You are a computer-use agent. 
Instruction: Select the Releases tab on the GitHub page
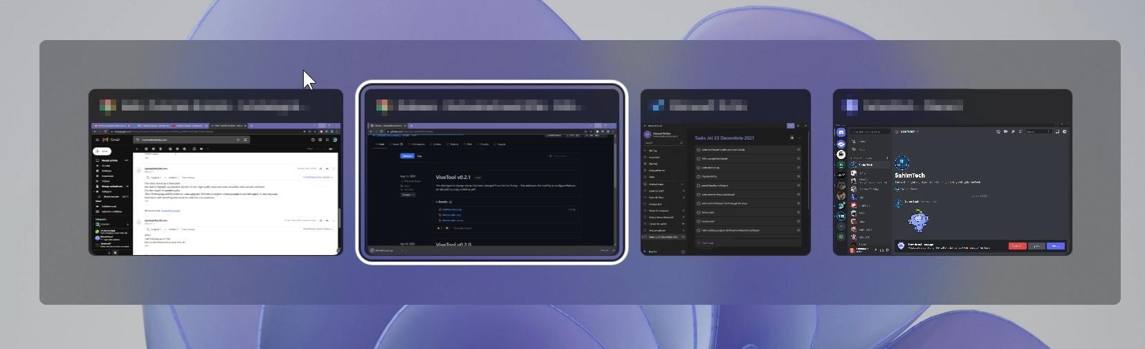[407, 156]
